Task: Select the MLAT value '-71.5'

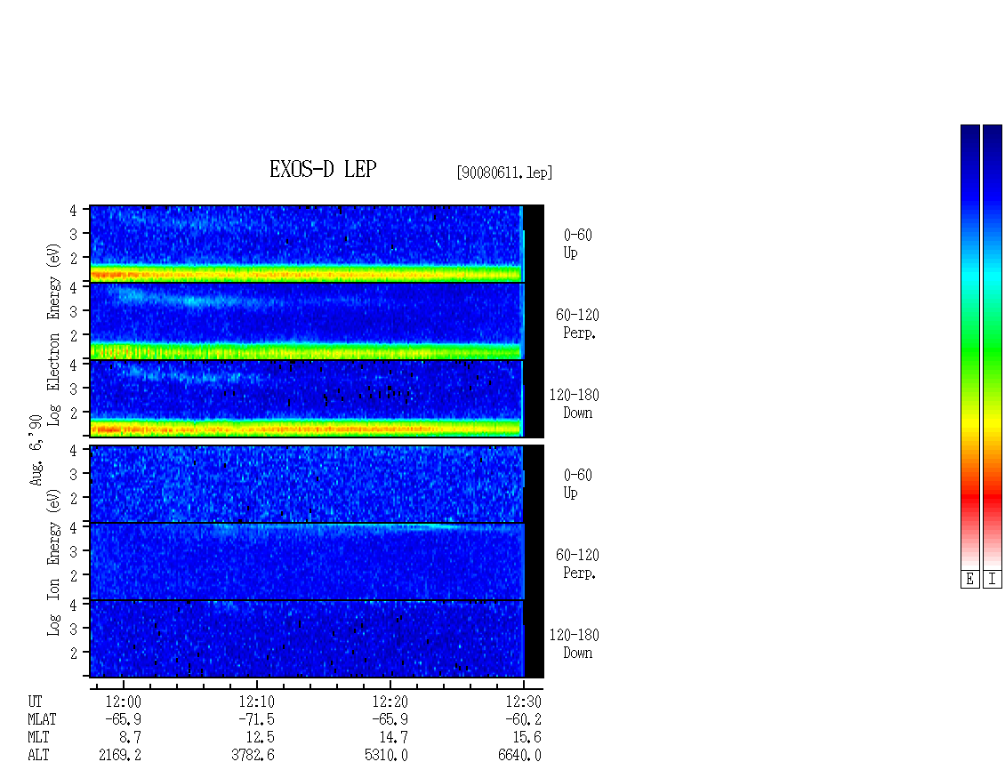Action: tap(256, 719)
